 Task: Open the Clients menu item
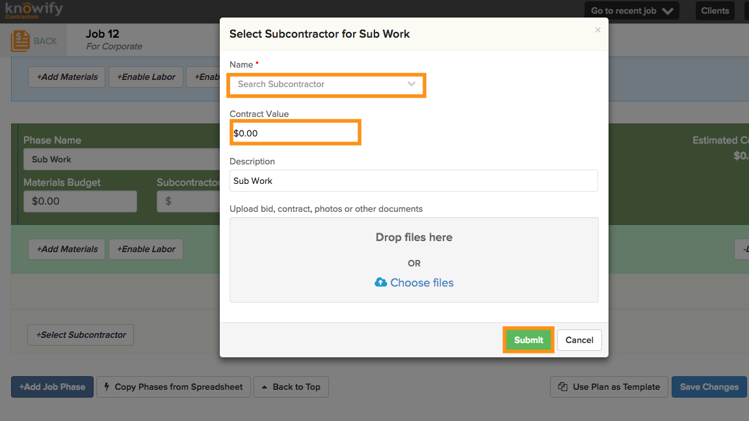pyautogui.click(x=715, y=11)
